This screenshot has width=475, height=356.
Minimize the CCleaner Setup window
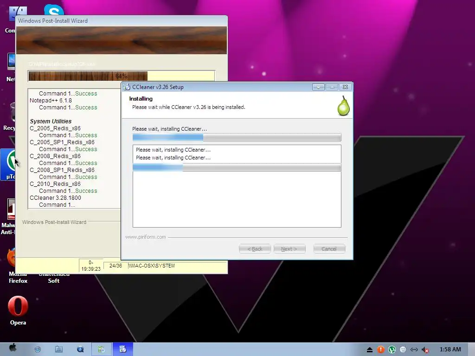[318, 87]
